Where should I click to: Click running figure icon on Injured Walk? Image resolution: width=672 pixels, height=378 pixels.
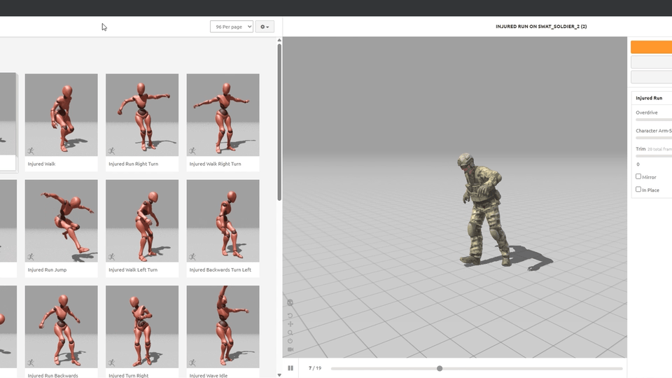coord(31,150)
